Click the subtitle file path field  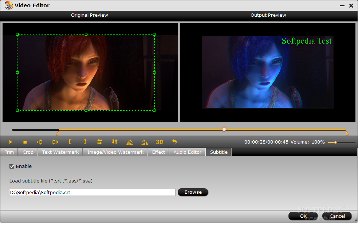tap(92, 192)
